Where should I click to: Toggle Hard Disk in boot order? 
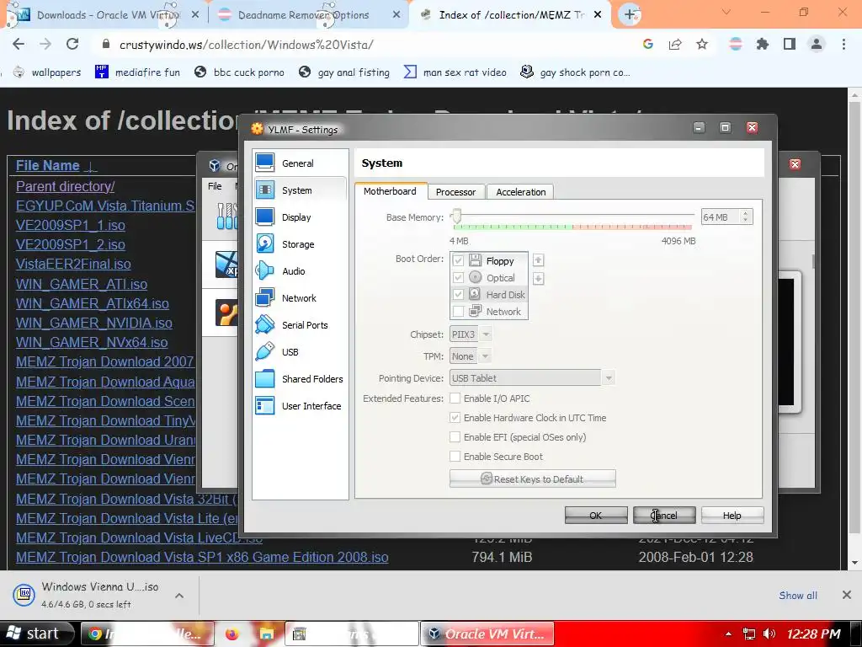458,295
